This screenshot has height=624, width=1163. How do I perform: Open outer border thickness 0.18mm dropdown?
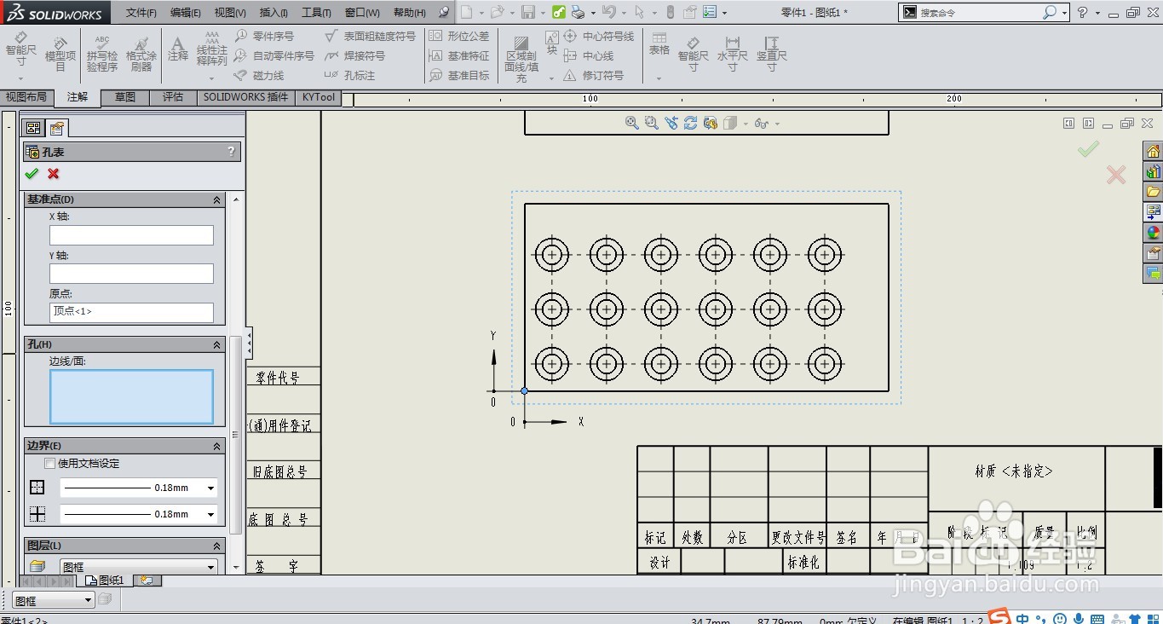pos(210,488)
